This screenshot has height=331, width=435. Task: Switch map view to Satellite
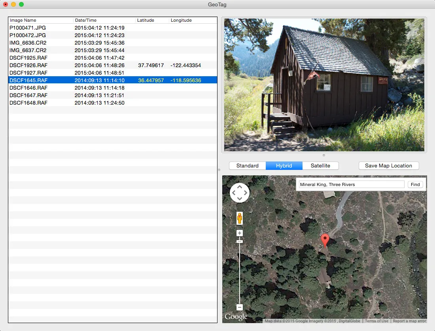(x=321, y=165)
